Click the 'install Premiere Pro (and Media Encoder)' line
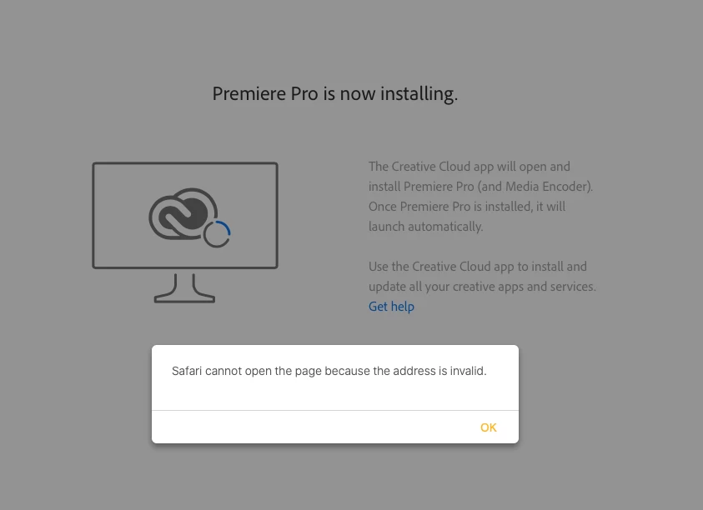703x510 pixels. [480, 187]
